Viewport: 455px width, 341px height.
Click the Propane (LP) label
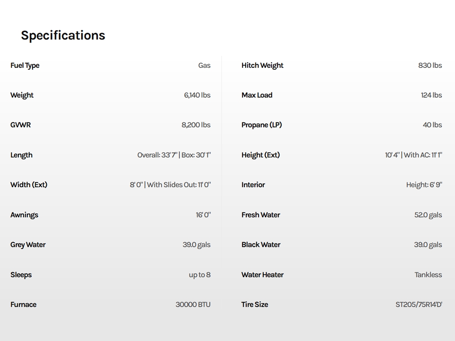tap(262, 125)
